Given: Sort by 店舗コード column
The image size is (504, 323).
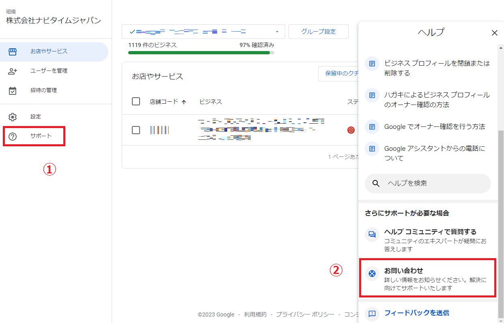Looking at the screenshot, I should point(164,102).
